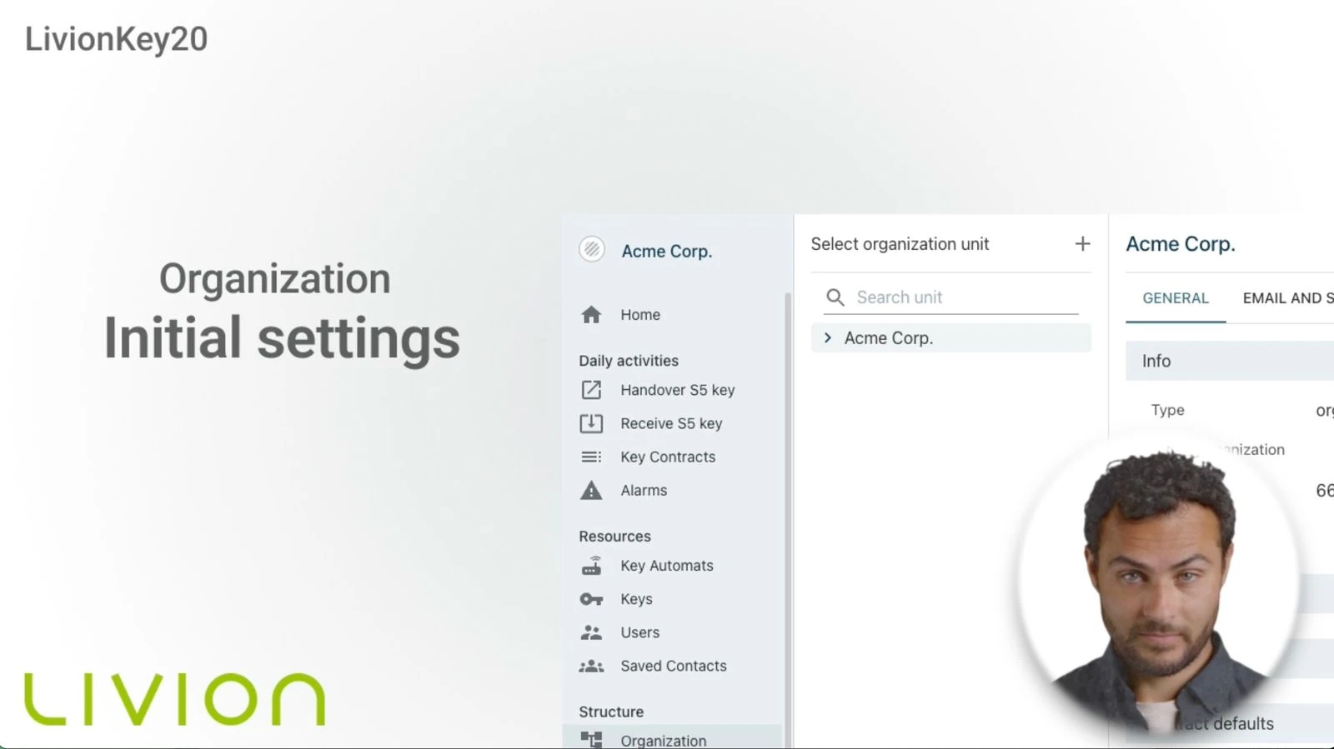Click the Home house icon
This screenshot has height=749, width=1334.
click(x=591, y=315)
